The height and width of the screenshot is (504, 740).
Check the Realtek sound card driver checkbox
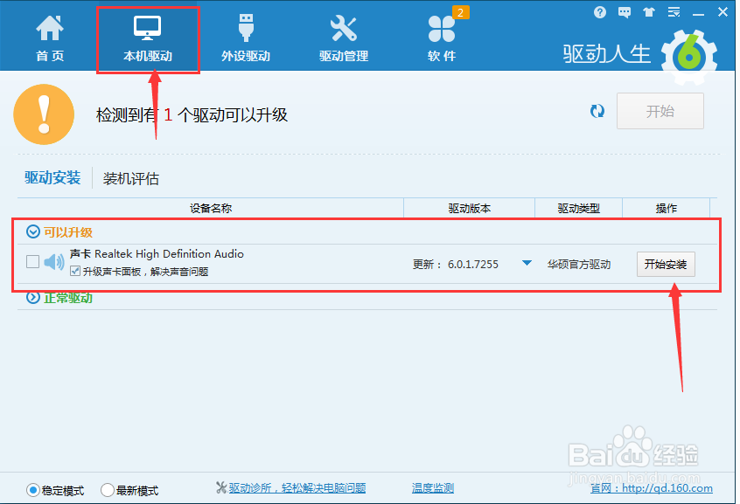(x=31, y=259)
